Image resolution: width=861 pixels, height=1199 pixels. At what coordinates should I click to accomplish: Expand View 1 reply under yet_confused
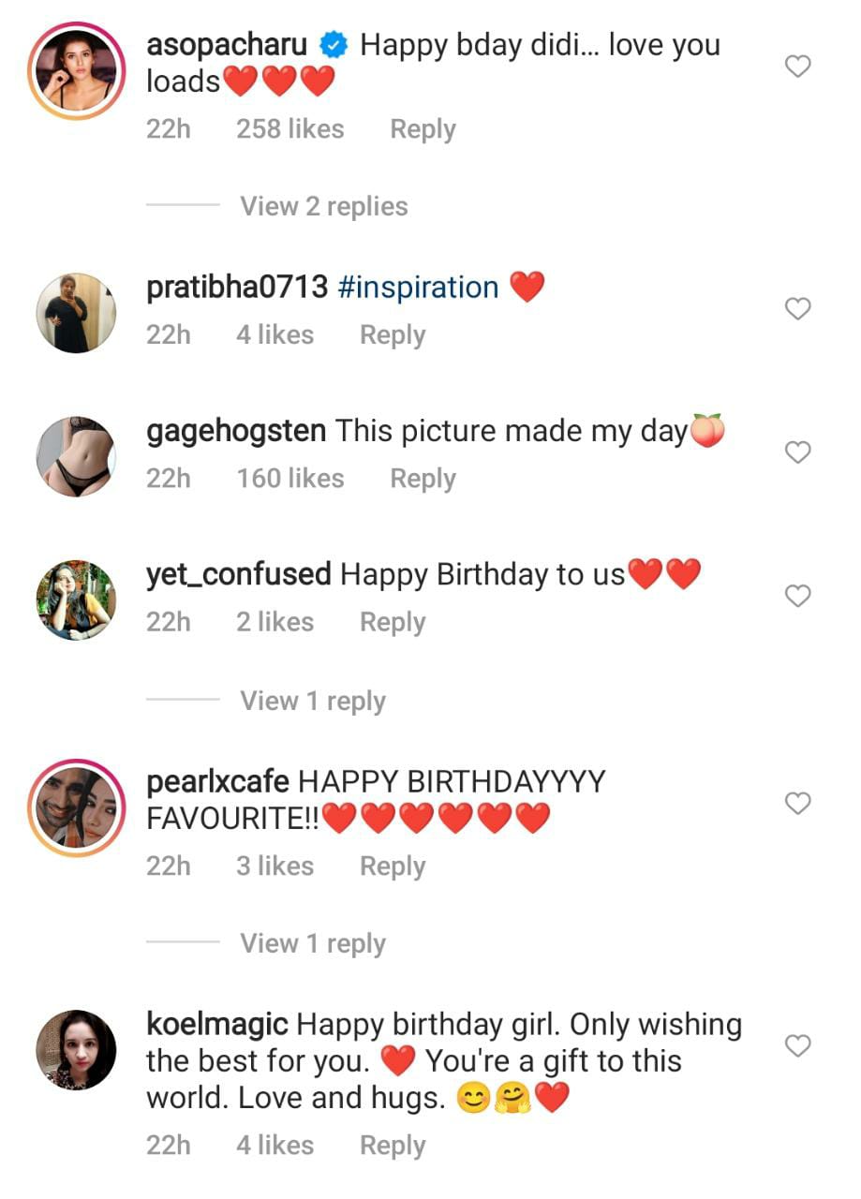[312, 701]
